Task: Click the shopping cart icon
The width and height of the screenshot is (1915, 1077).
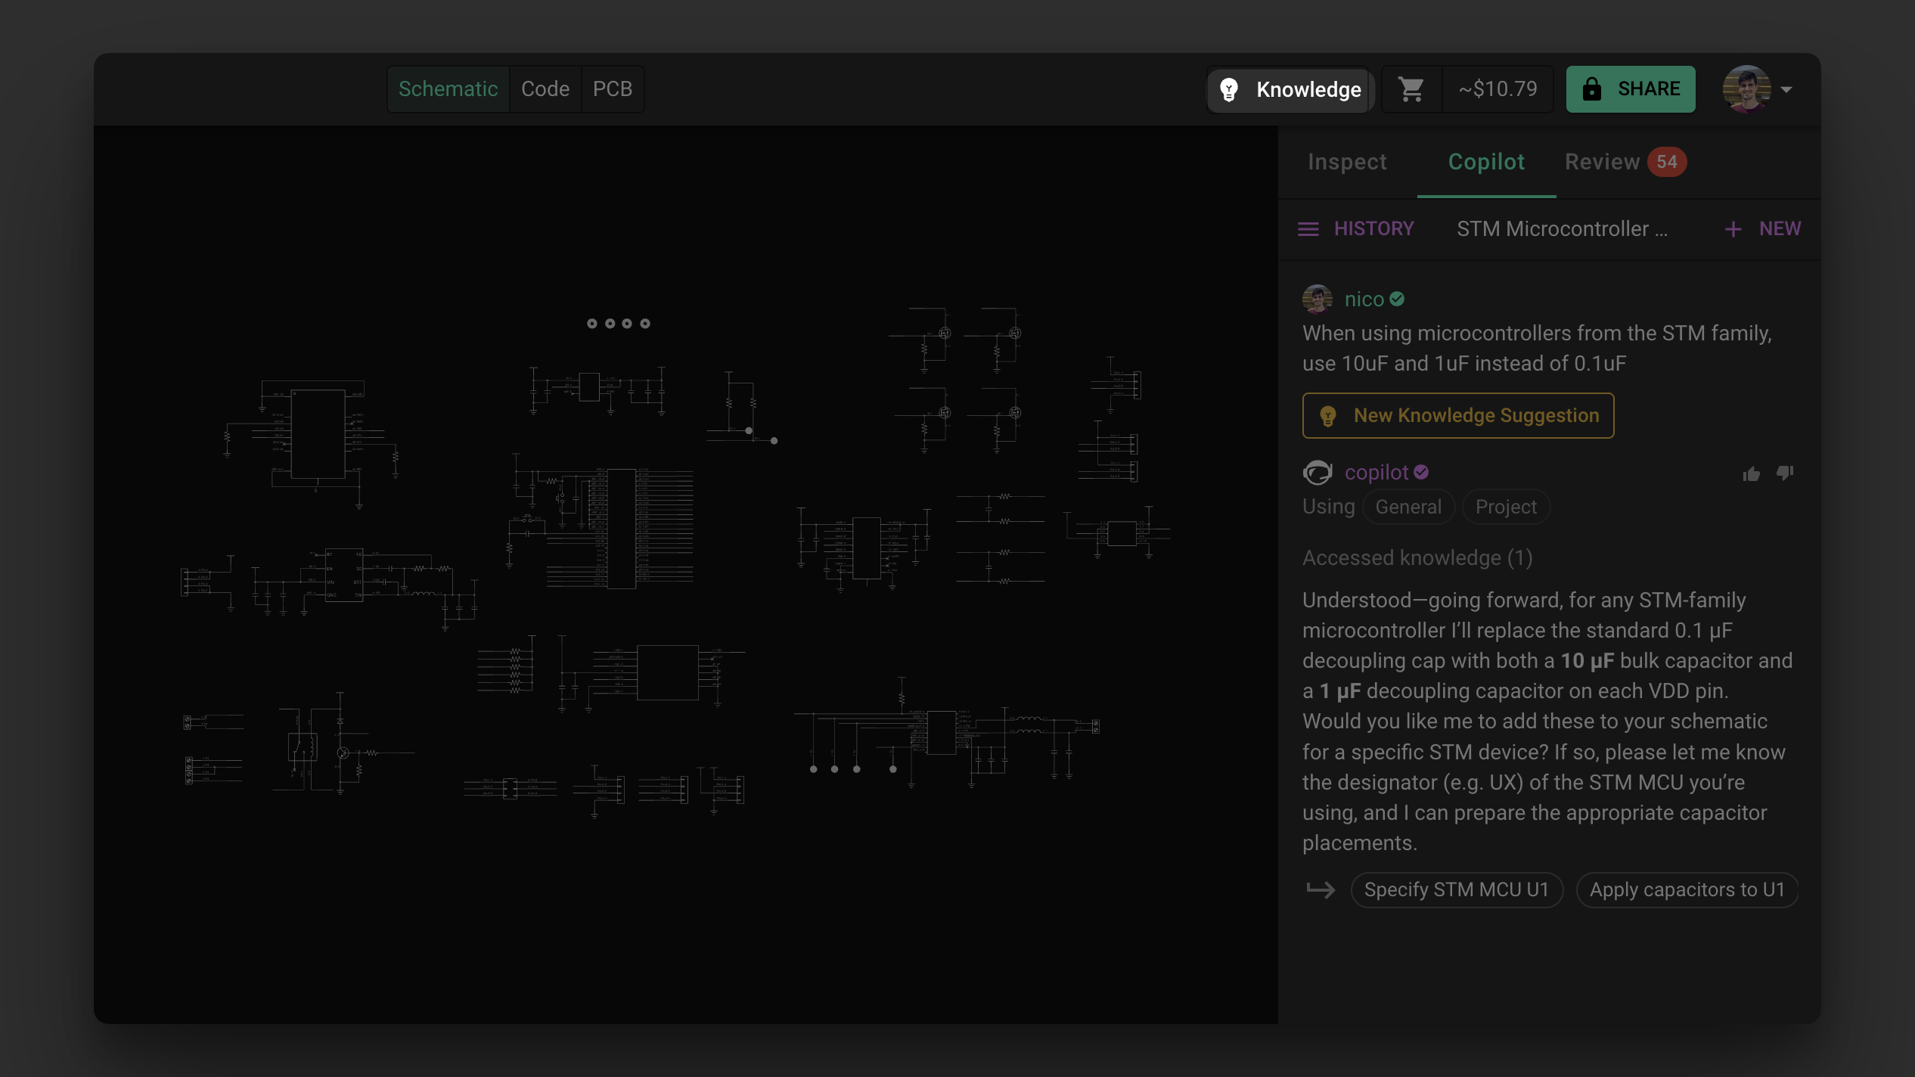Action: pos(1411,89)
